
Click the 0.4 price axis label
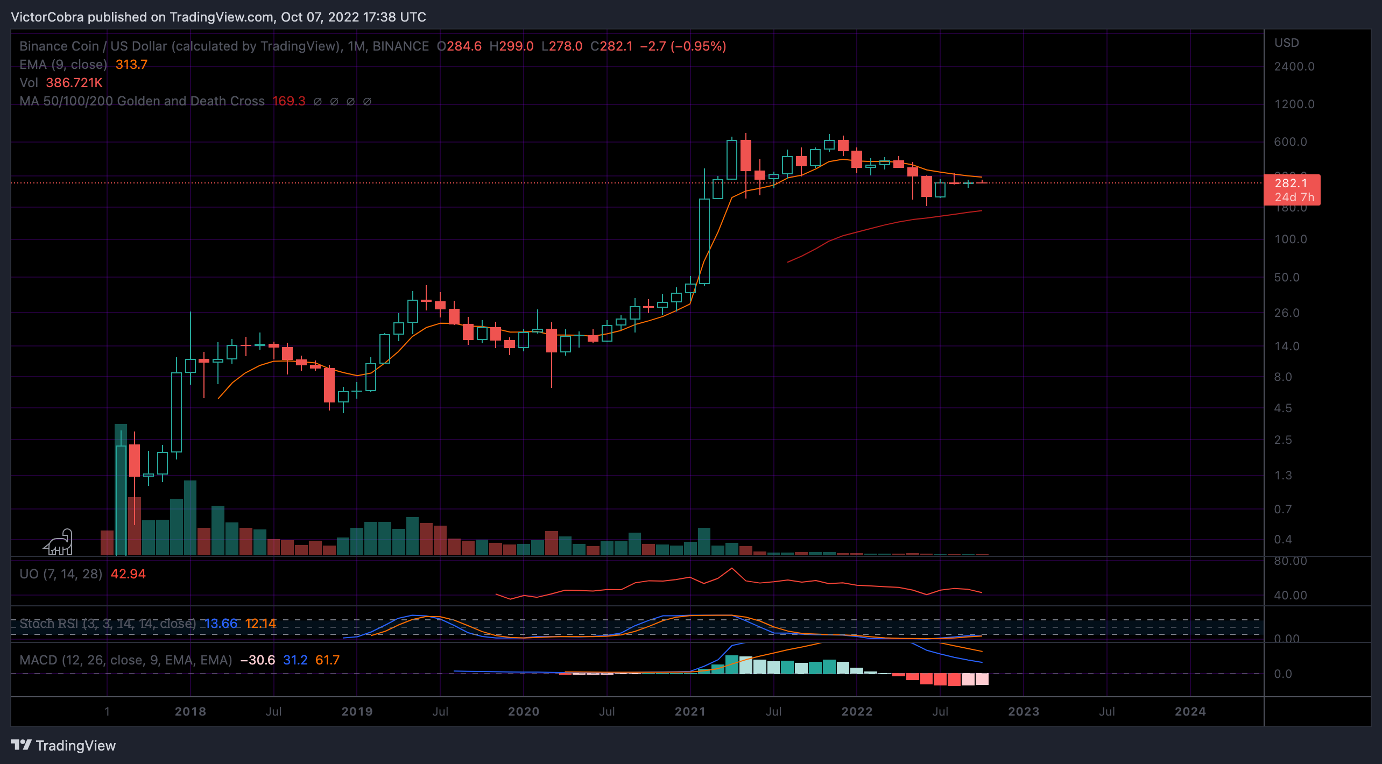[1283, 539]
